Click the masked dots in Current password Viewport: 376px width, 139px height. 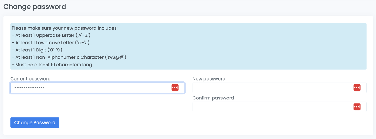pyautogui.click(x=29, y=88)
